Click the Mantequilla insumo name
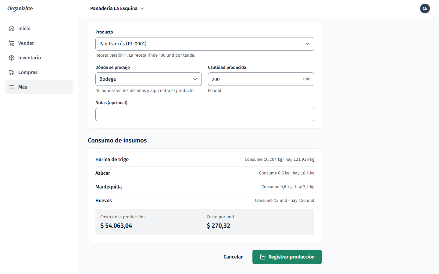The width and height of the screenshot is (439, 274). point(109,187)
